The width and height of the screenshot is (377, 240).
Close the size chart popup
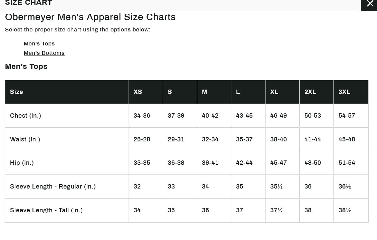[x=370, y=4]
